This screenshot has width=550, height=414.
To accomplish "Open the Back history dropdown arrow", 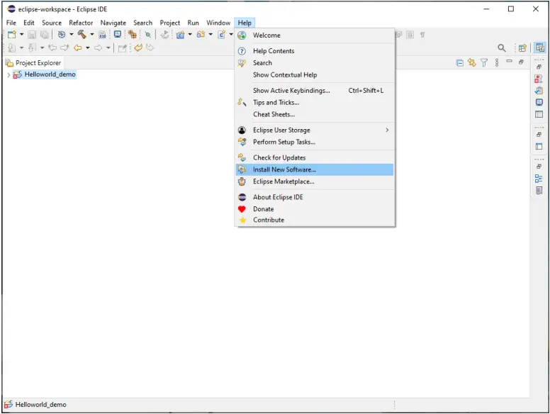I will pyautogui.click(x=88, y=47).
